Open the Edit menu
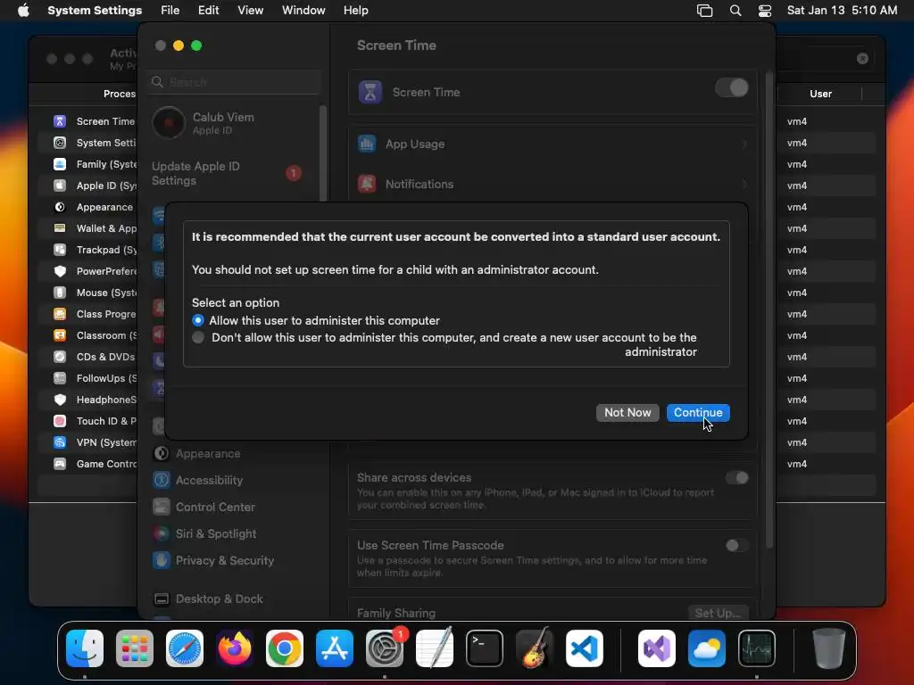914x685 pixels. (x=208, y=11)
